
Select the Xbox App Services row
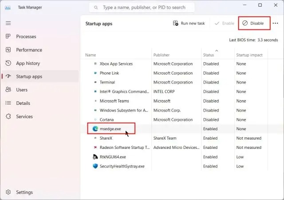(182, 64)
